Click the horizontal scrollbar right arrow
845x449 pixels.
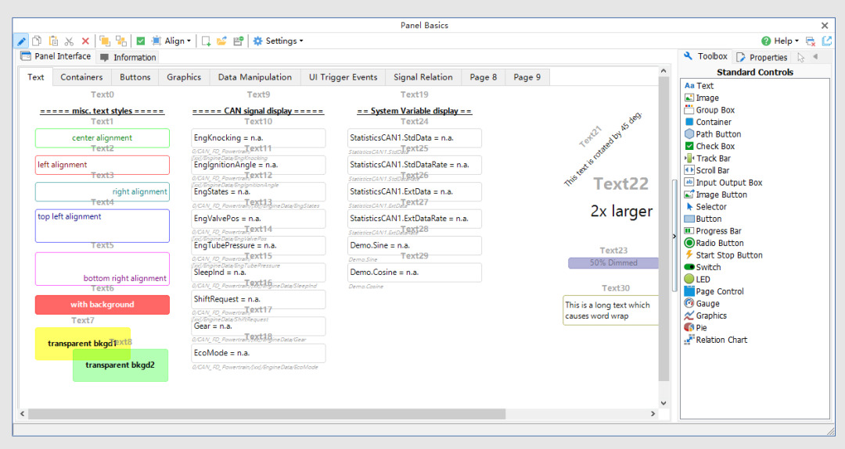(x=653, y=414)
